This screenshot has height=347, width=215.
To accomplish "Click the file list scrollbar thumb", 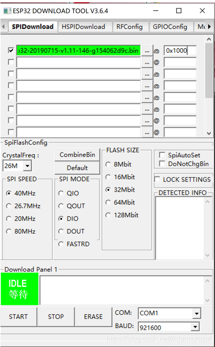I will pos(209,70).
